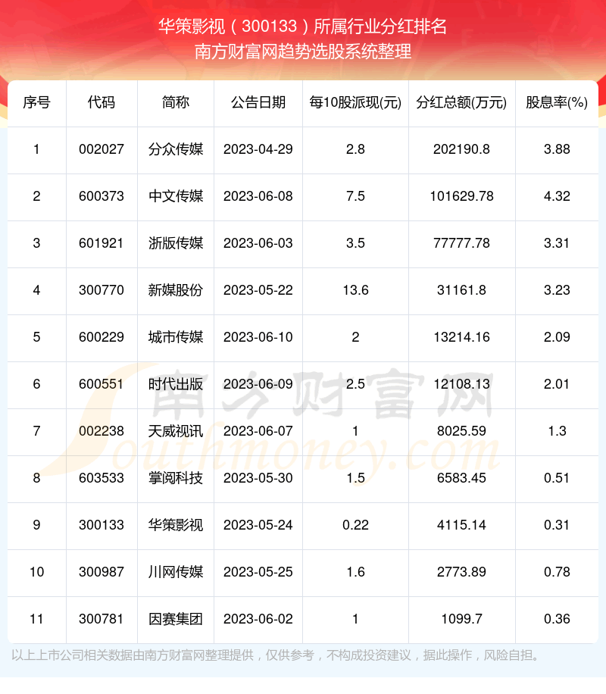Select the 分红总额(万元) column header
This screenshot has height=694, width=606.
pos(461,102)
